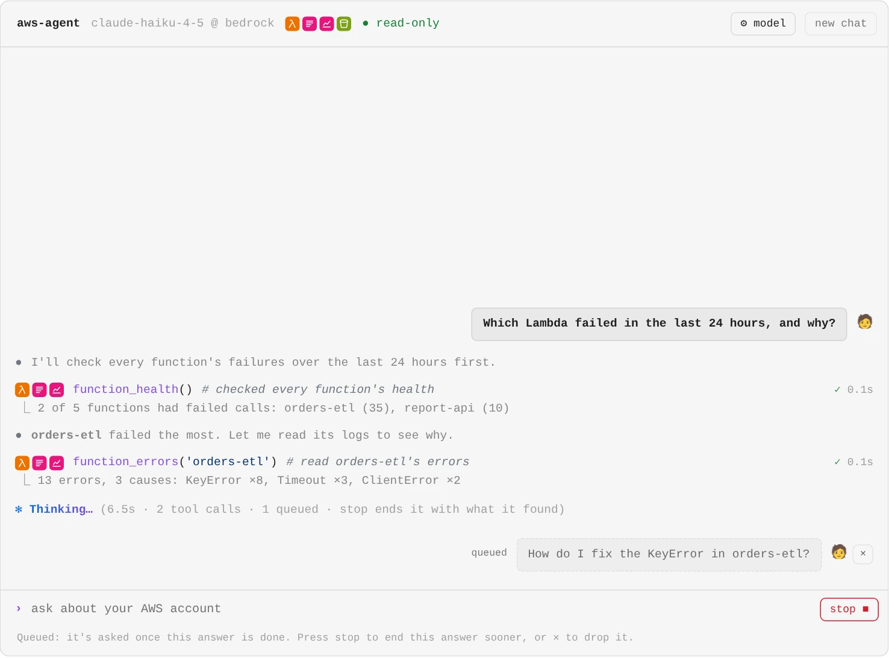Click the avatar beside the queued message

point(839,552)
